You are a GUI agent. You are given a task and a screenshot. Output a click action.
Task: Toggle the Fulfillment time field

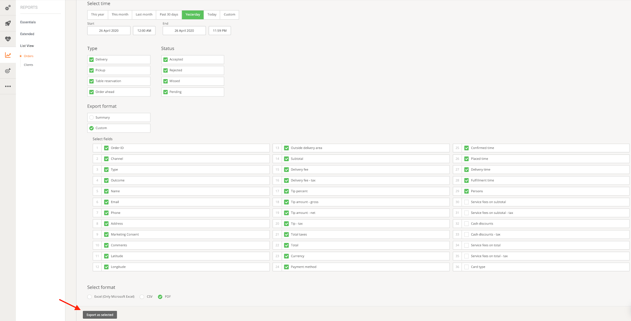click(x=467, y=180)
